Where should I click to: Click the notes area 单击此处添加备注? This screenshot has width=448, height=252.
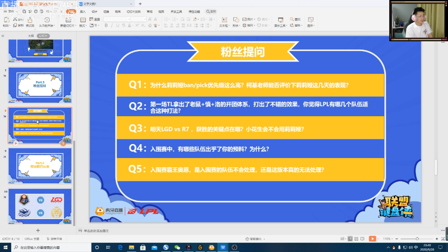point(96,231)
